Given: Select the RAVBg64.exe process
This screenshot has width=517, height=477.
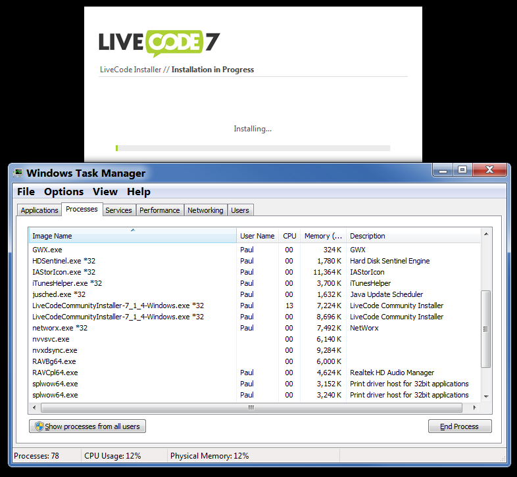Looking at the screenshot, I should 255,362.
